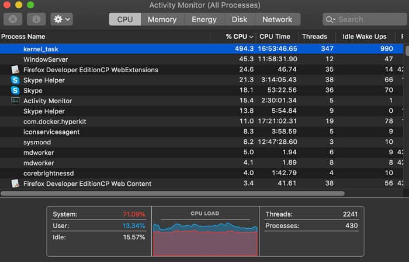Viewport: 409px width, 262px height.
Task: Click kernel_task CPU time 16:53:46.65
Action: tap(278, 48)
